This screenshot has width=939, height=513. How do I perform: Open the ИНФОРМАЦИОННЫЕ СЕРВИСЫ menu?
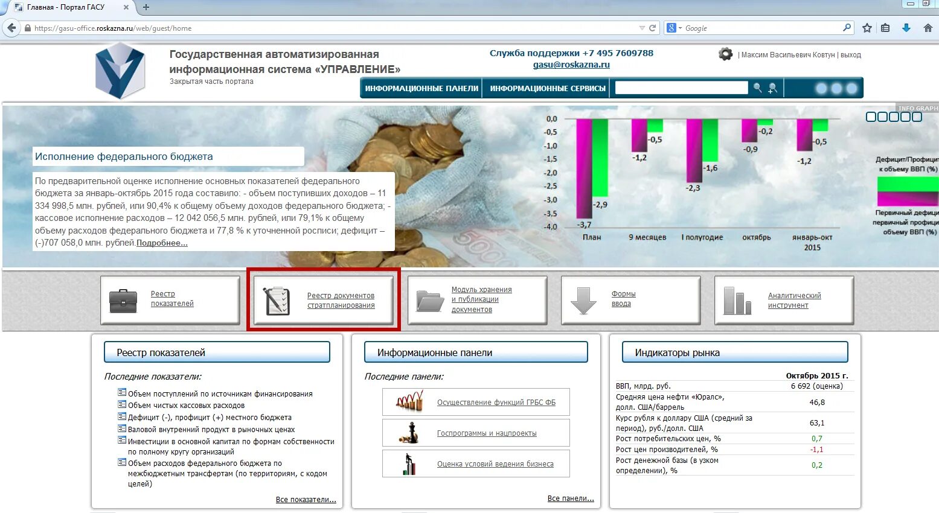click(x=548, y=88)
